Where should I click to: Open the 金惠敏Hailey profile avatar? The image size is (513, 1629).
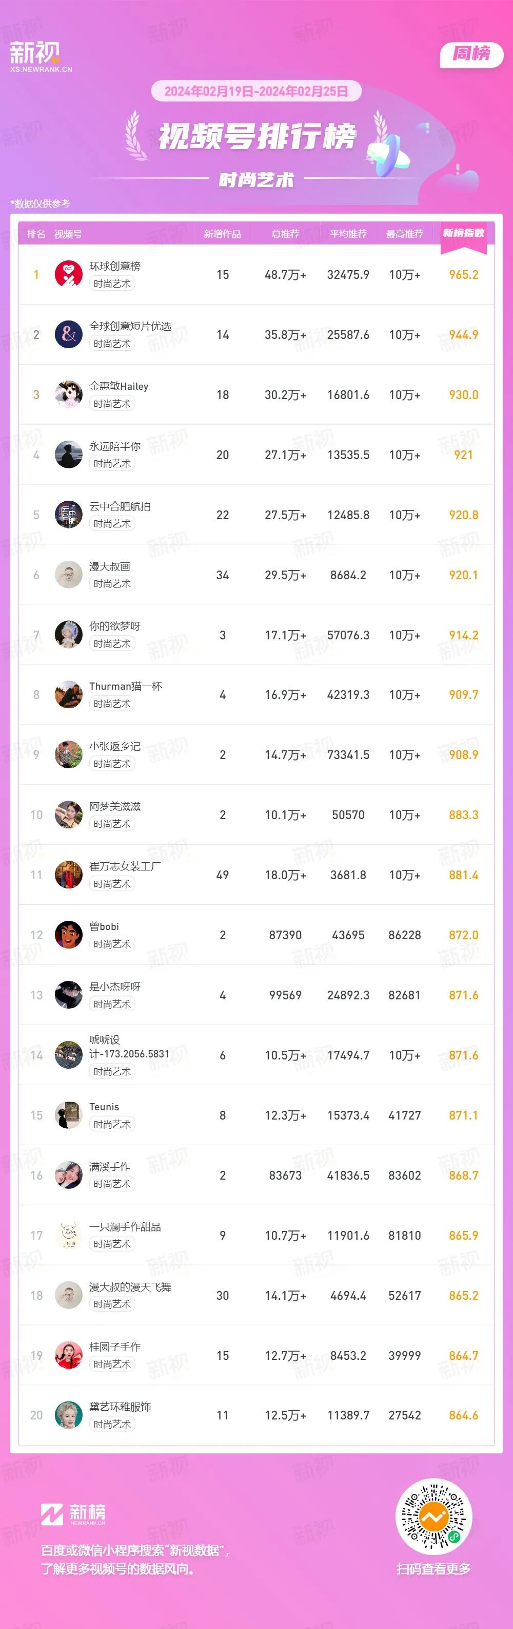pyautogui.click(x=68, y=394)
